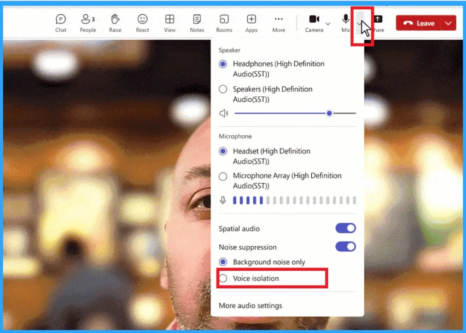Click the speaker volume icon

point(224,113)
